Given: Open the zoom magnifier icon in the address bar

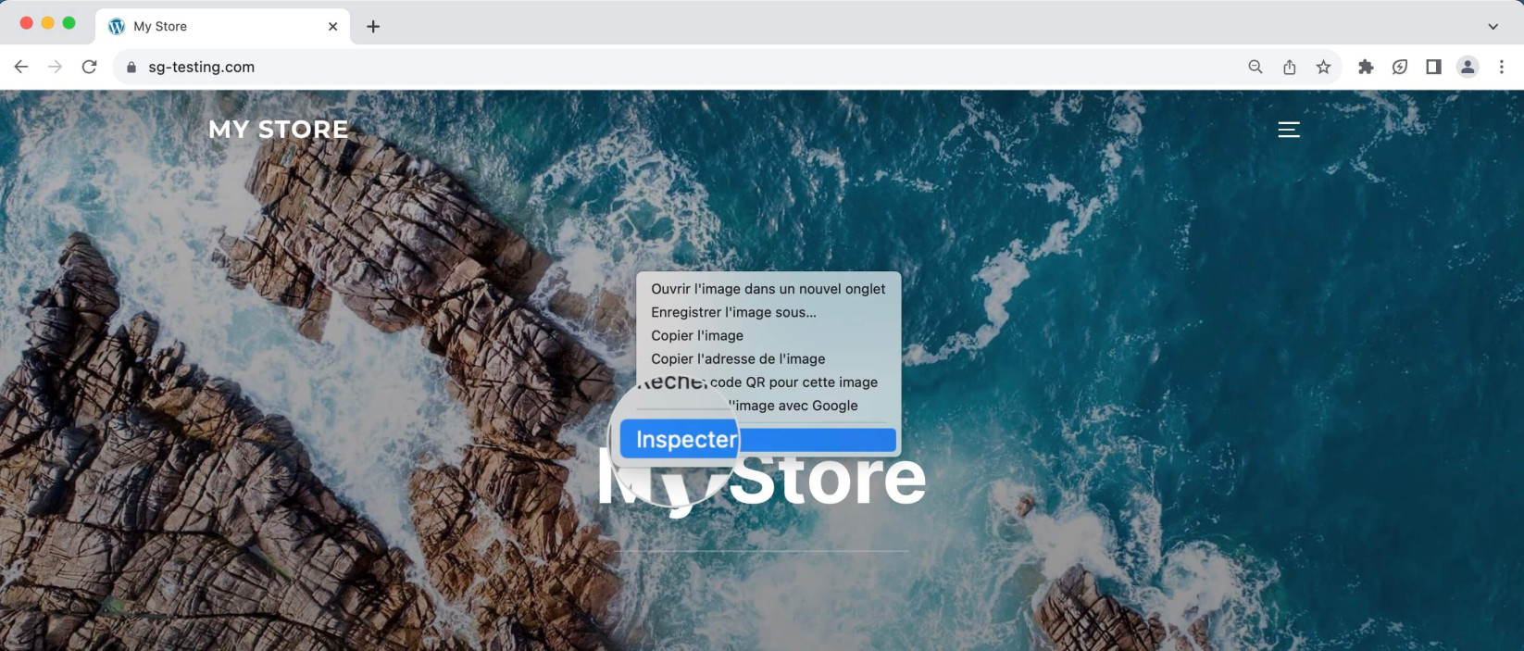Looking at the screenshot, I should point(1255,67).
